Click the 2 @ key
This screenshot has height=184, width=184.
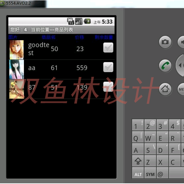(150, 125)
